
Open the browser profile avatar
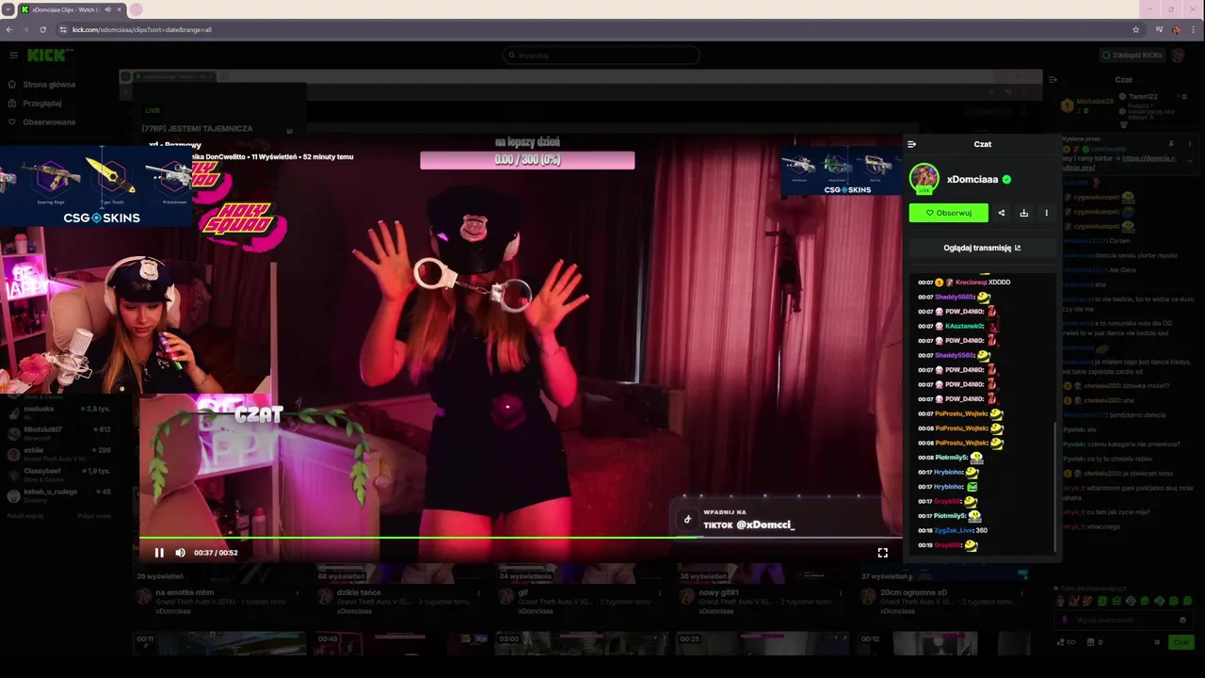click(x=1176, y=29)
